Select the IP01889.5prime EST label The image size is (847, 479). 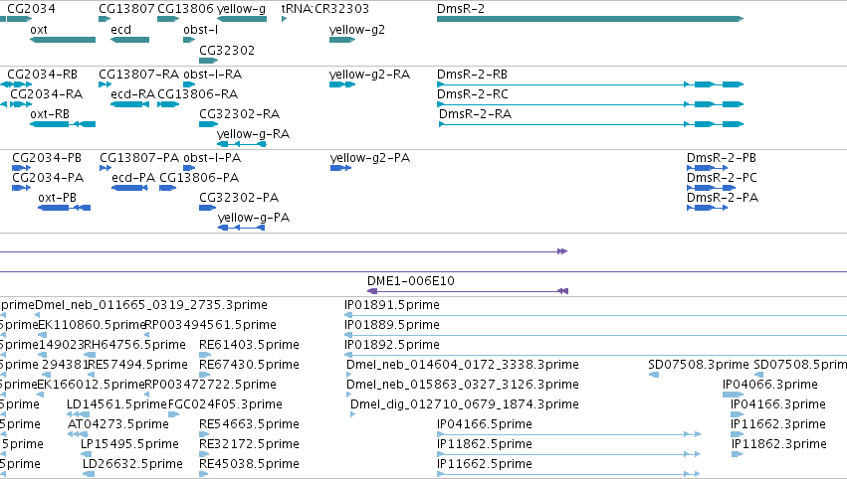click(391, 325)
